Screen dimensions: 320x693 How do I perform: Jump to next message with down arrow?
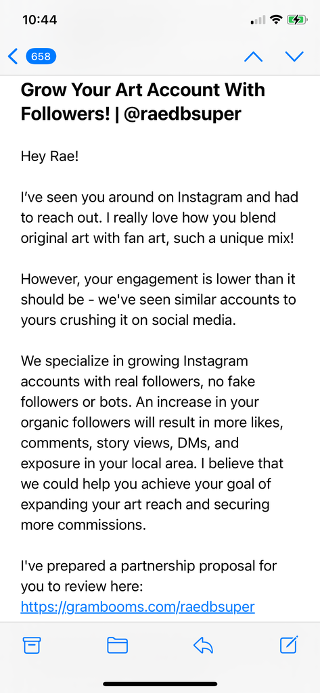point(294,57)
